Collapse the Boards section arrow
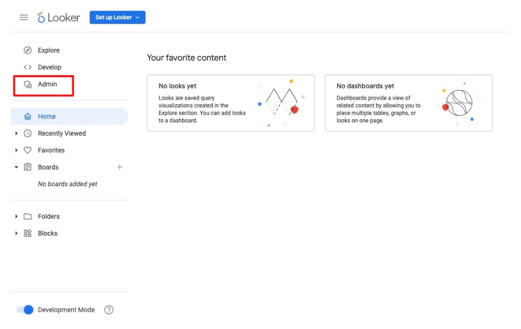 16,167
